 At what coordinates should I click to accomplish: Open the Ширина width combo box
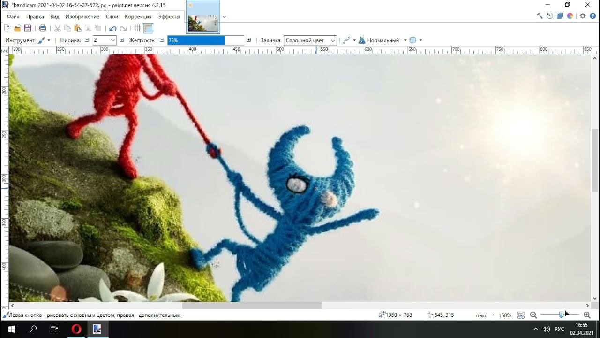pos(104,40)
